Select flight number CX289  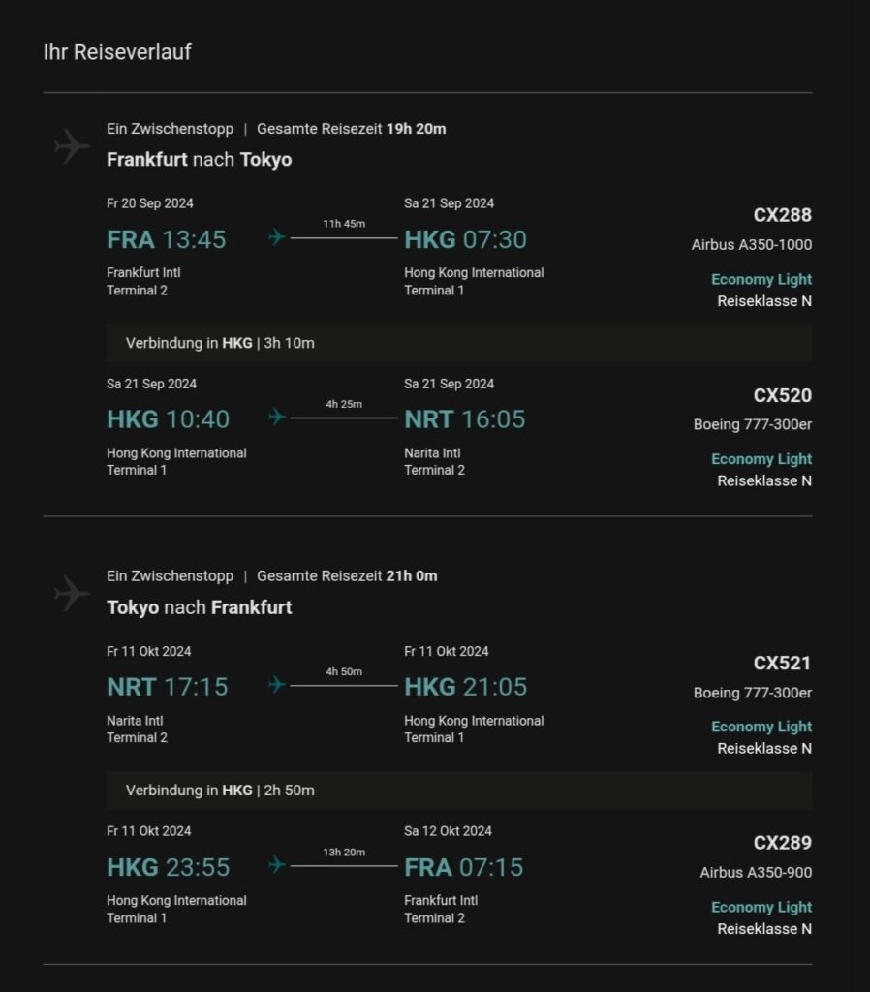(x=782, y=843)
